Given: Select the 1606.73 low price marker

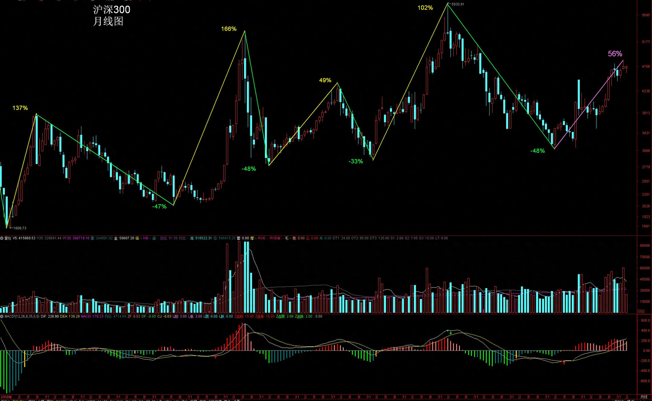Looking at the screenshot, I should pos(20,228).
